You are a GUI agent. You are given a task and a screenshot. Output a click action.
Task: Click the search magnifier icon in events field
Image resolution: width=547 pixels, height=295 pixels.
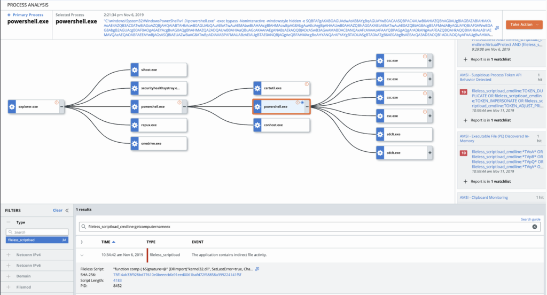tap(84, 227)
